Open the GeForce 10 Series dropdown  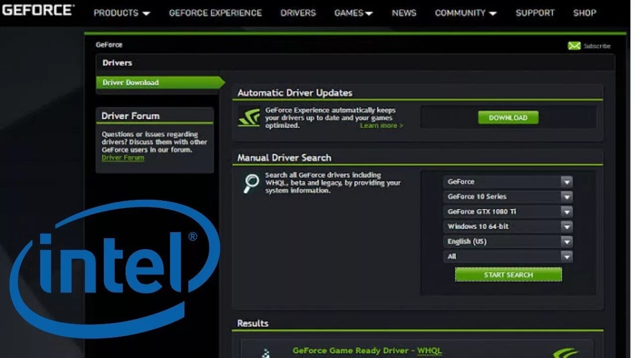507,197
